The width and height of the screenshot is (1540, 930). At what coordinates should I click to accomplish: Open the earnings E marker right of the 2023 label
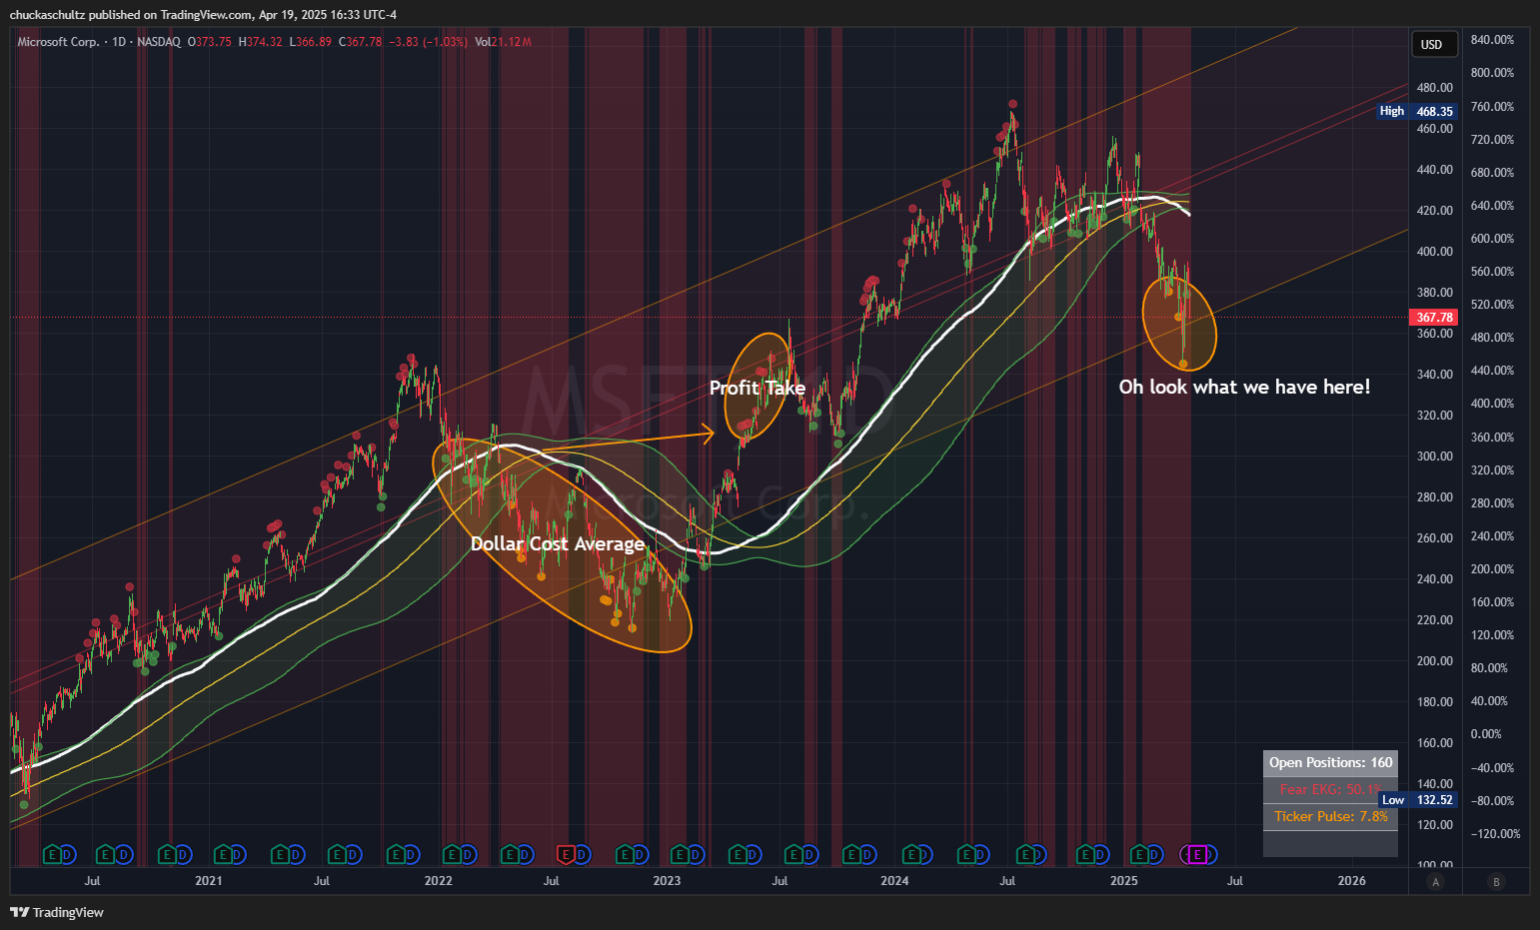[682, 854]
